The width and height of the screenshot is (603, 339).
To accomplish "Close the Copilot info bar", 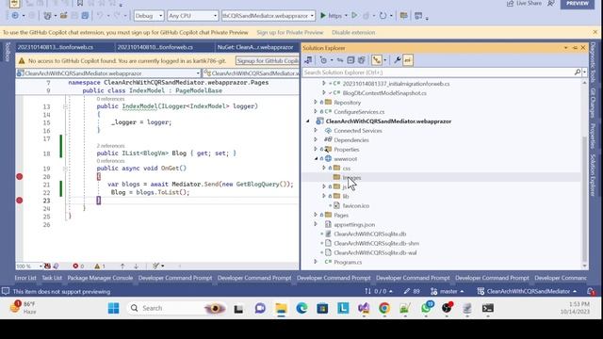I will pos(595,32).
